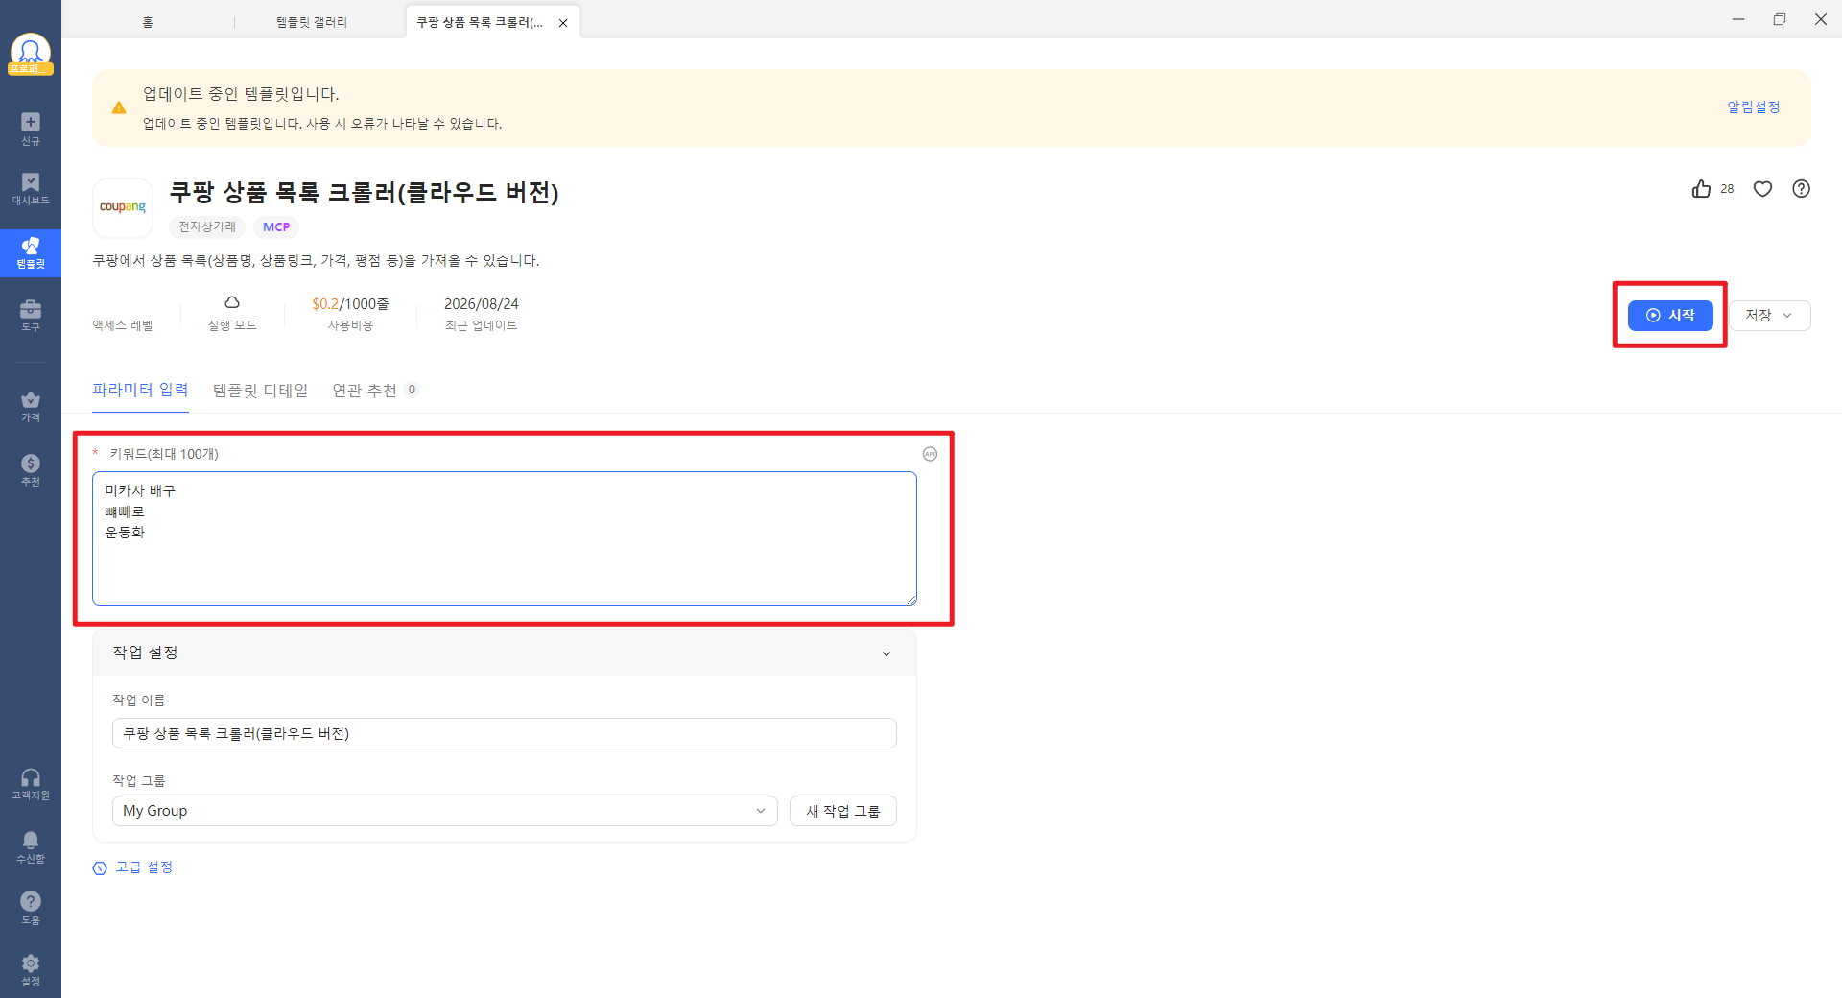The height and width of the screenshot is (998, 1842).
Task: Open the 도움 help icon in sidebar
Action: (x=31, y=908)
